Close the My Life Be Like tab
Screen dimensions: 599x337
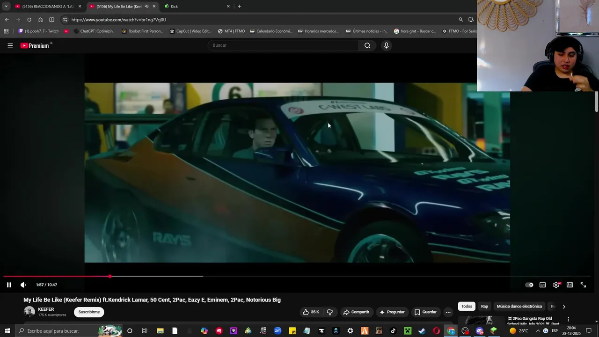[x=154, y=6]
